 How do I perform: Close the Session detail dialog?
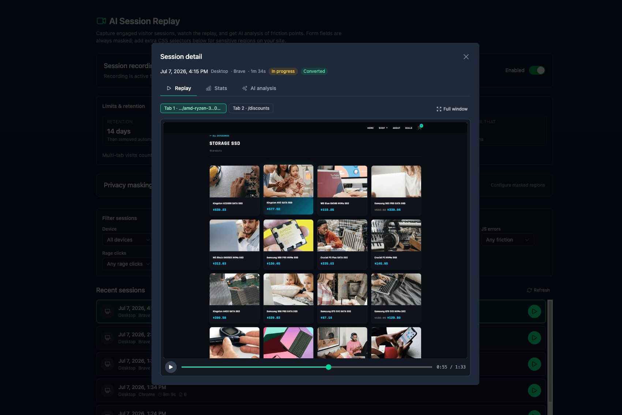[466, 57]
